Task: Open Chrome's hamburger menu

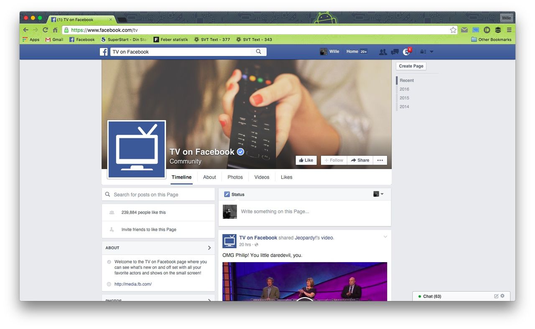Action: 509,30
